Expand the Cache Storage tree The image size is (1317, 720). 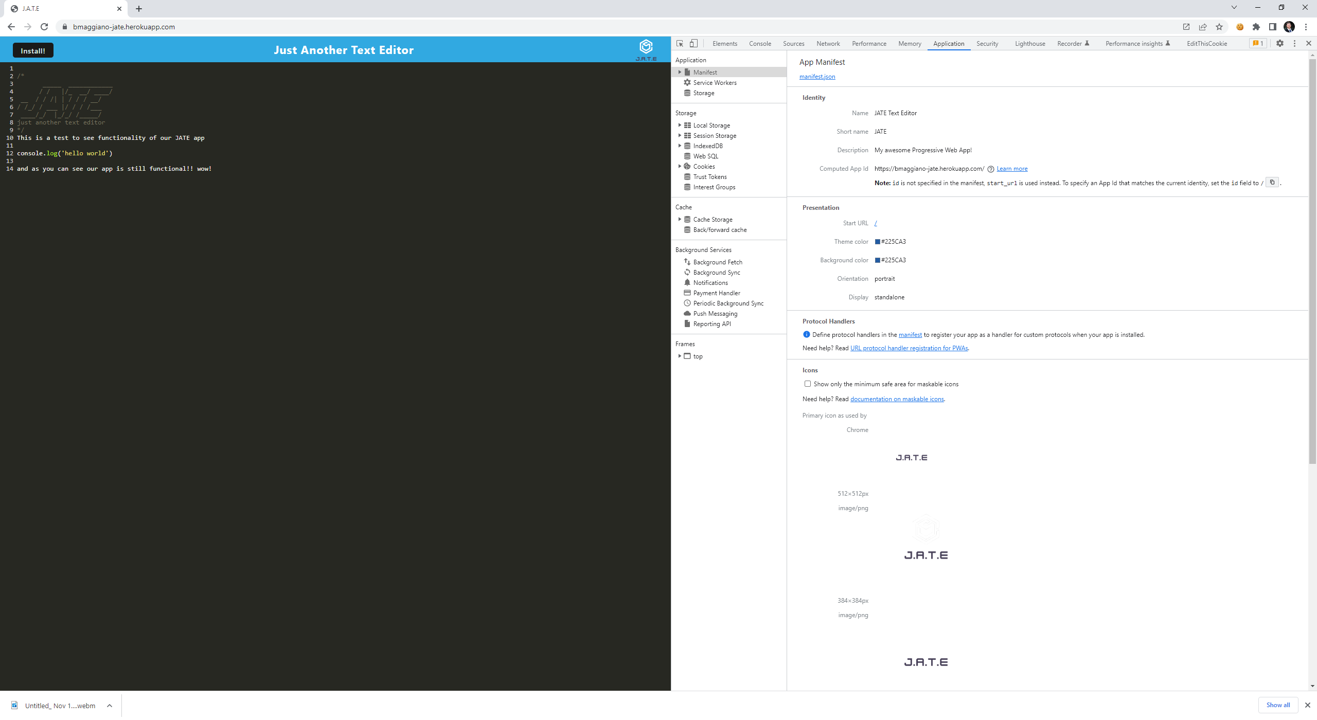pos(680,219)
